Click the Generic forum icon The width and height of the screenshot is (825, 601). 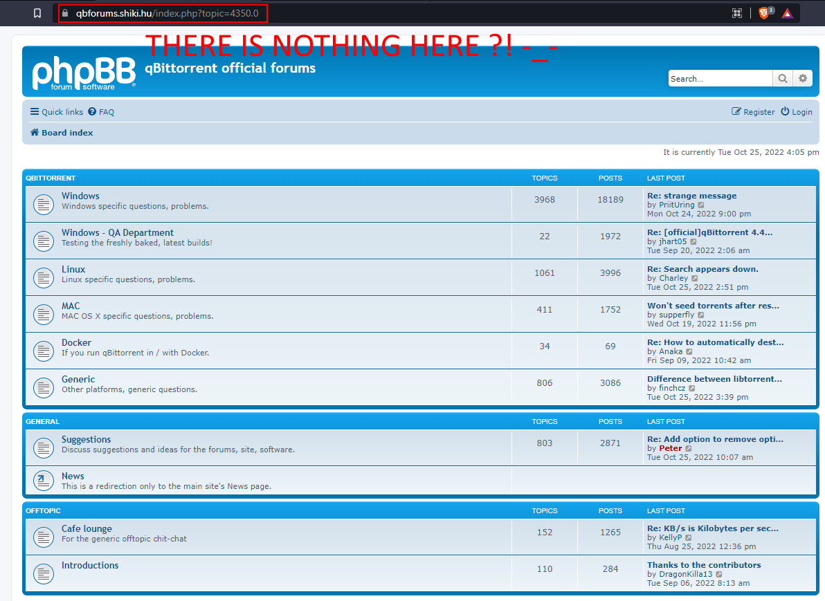(x=44, y=388)
